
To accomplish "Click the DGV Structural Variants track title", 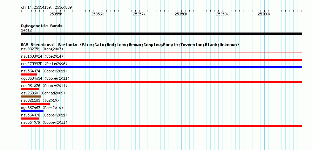I will [x=130, y=45].
